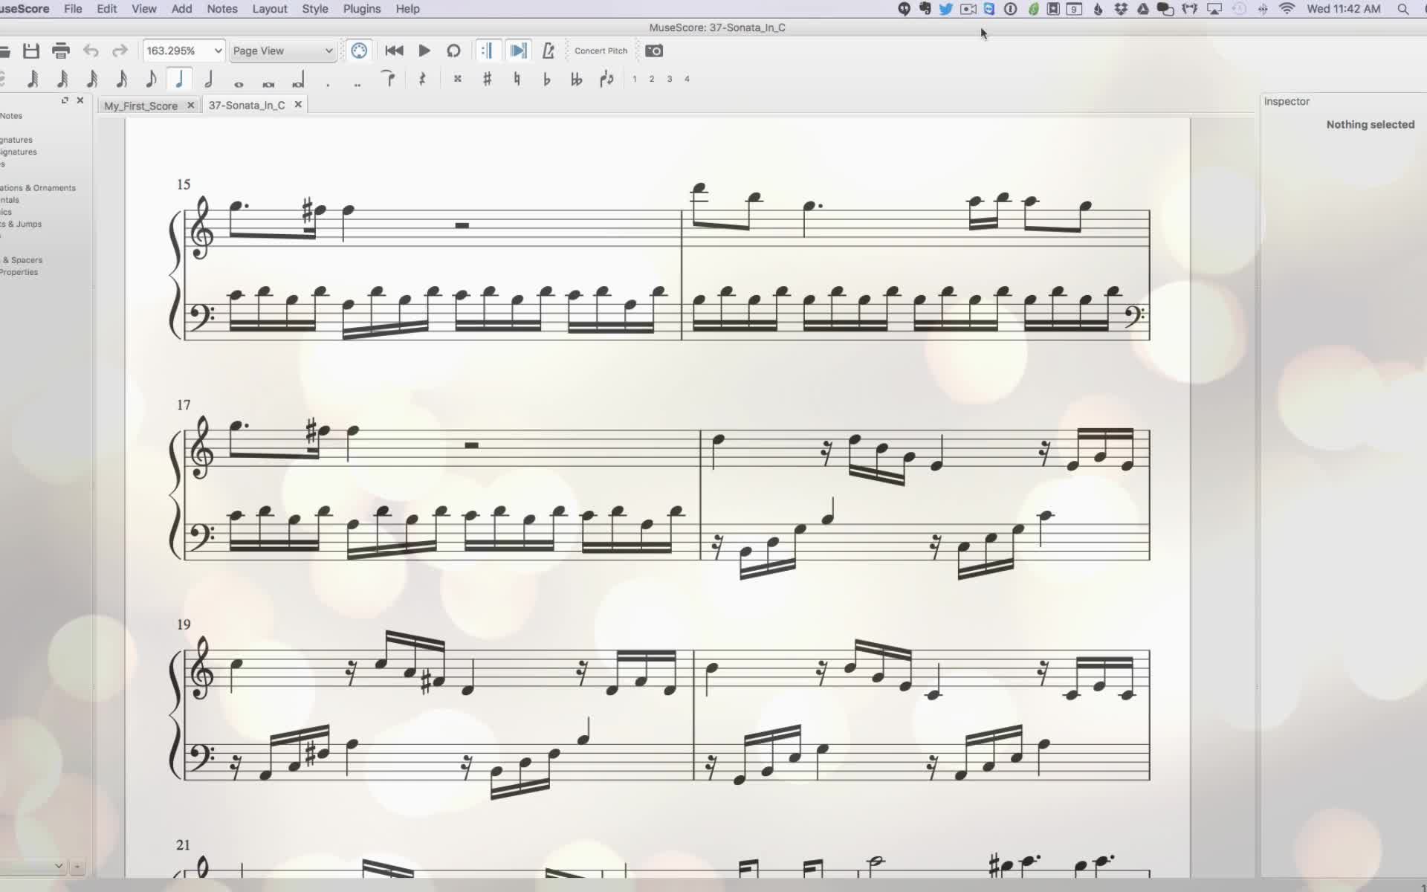The image size is (1427, 892).
Task: Select the eighth note duration
Action: [151, 79]
